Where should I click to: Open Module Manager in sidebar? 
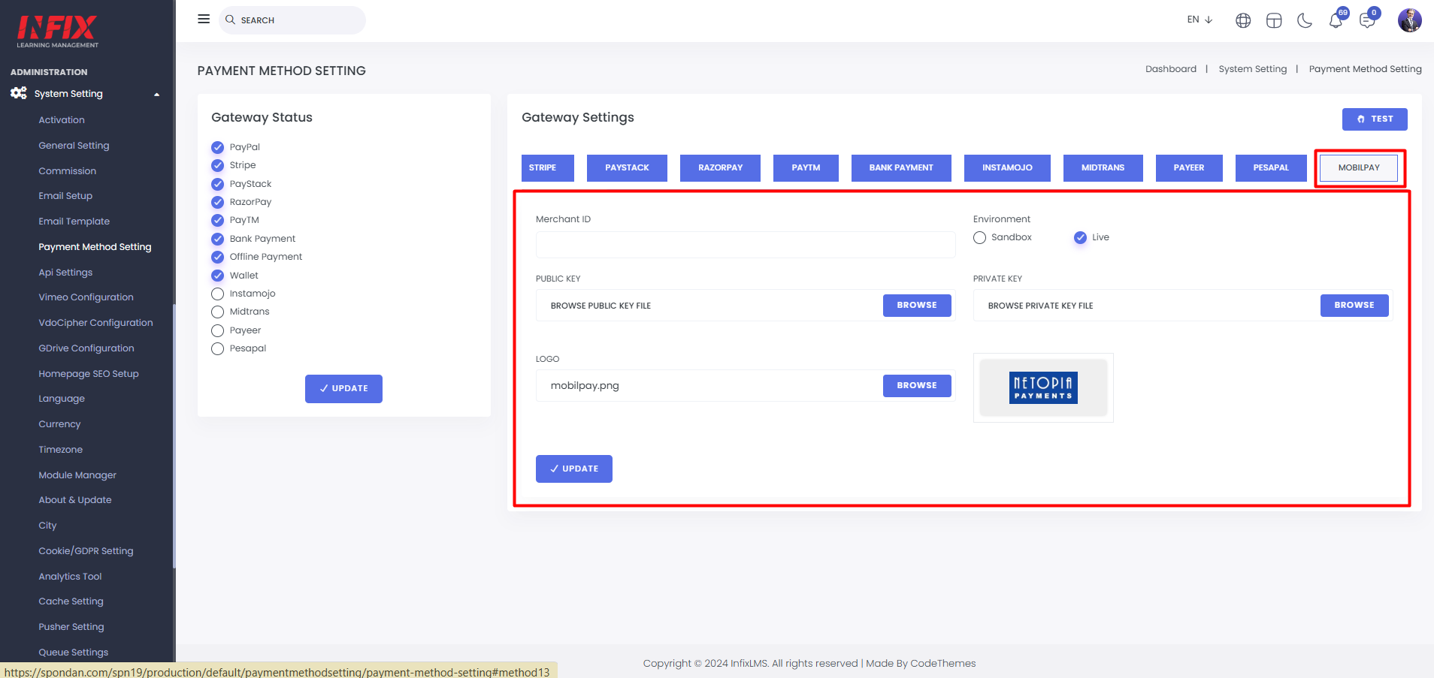(77, 475)
